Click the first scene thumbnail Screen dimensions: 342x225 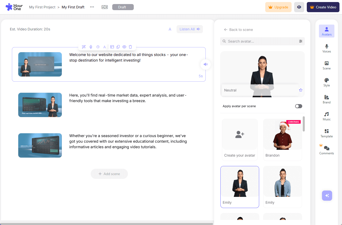(40, 64)
